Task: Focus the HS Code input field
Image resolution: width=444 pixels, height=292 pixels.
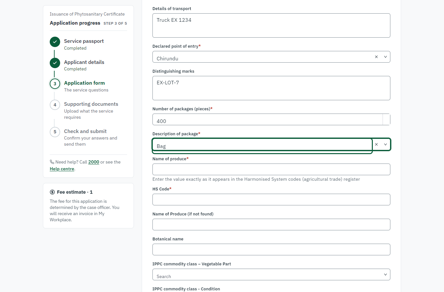Action: point(271,200)
